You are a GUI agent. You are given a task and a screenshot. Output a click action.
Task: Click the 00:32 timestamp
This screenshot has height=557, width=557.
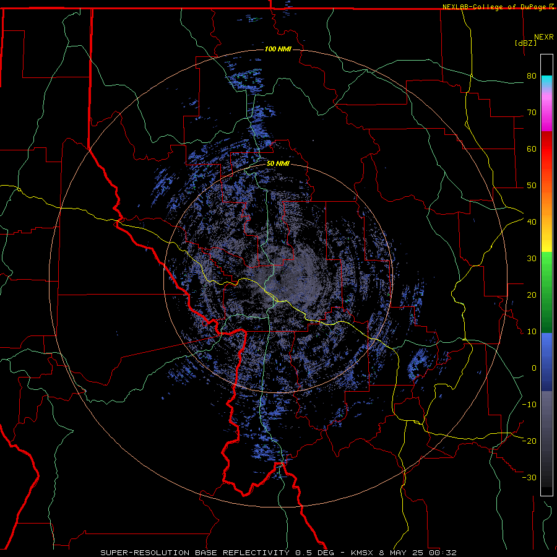pyautogui.click(x=443, y=553)
